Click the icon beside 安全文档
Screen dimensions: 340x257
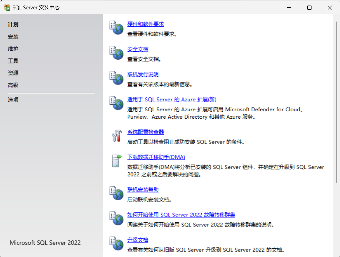pos(116,53)
